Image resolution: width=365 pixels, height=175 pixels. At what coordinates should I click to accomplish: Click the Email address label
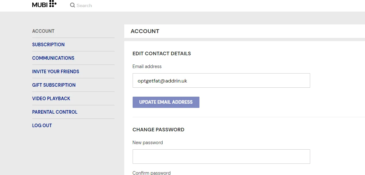(x=147, y=66)
